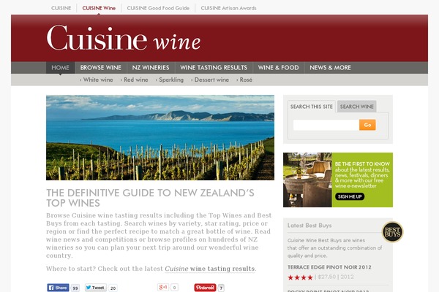Open the Browse Wine menu
439x292 pixels.
pos(100,68)
